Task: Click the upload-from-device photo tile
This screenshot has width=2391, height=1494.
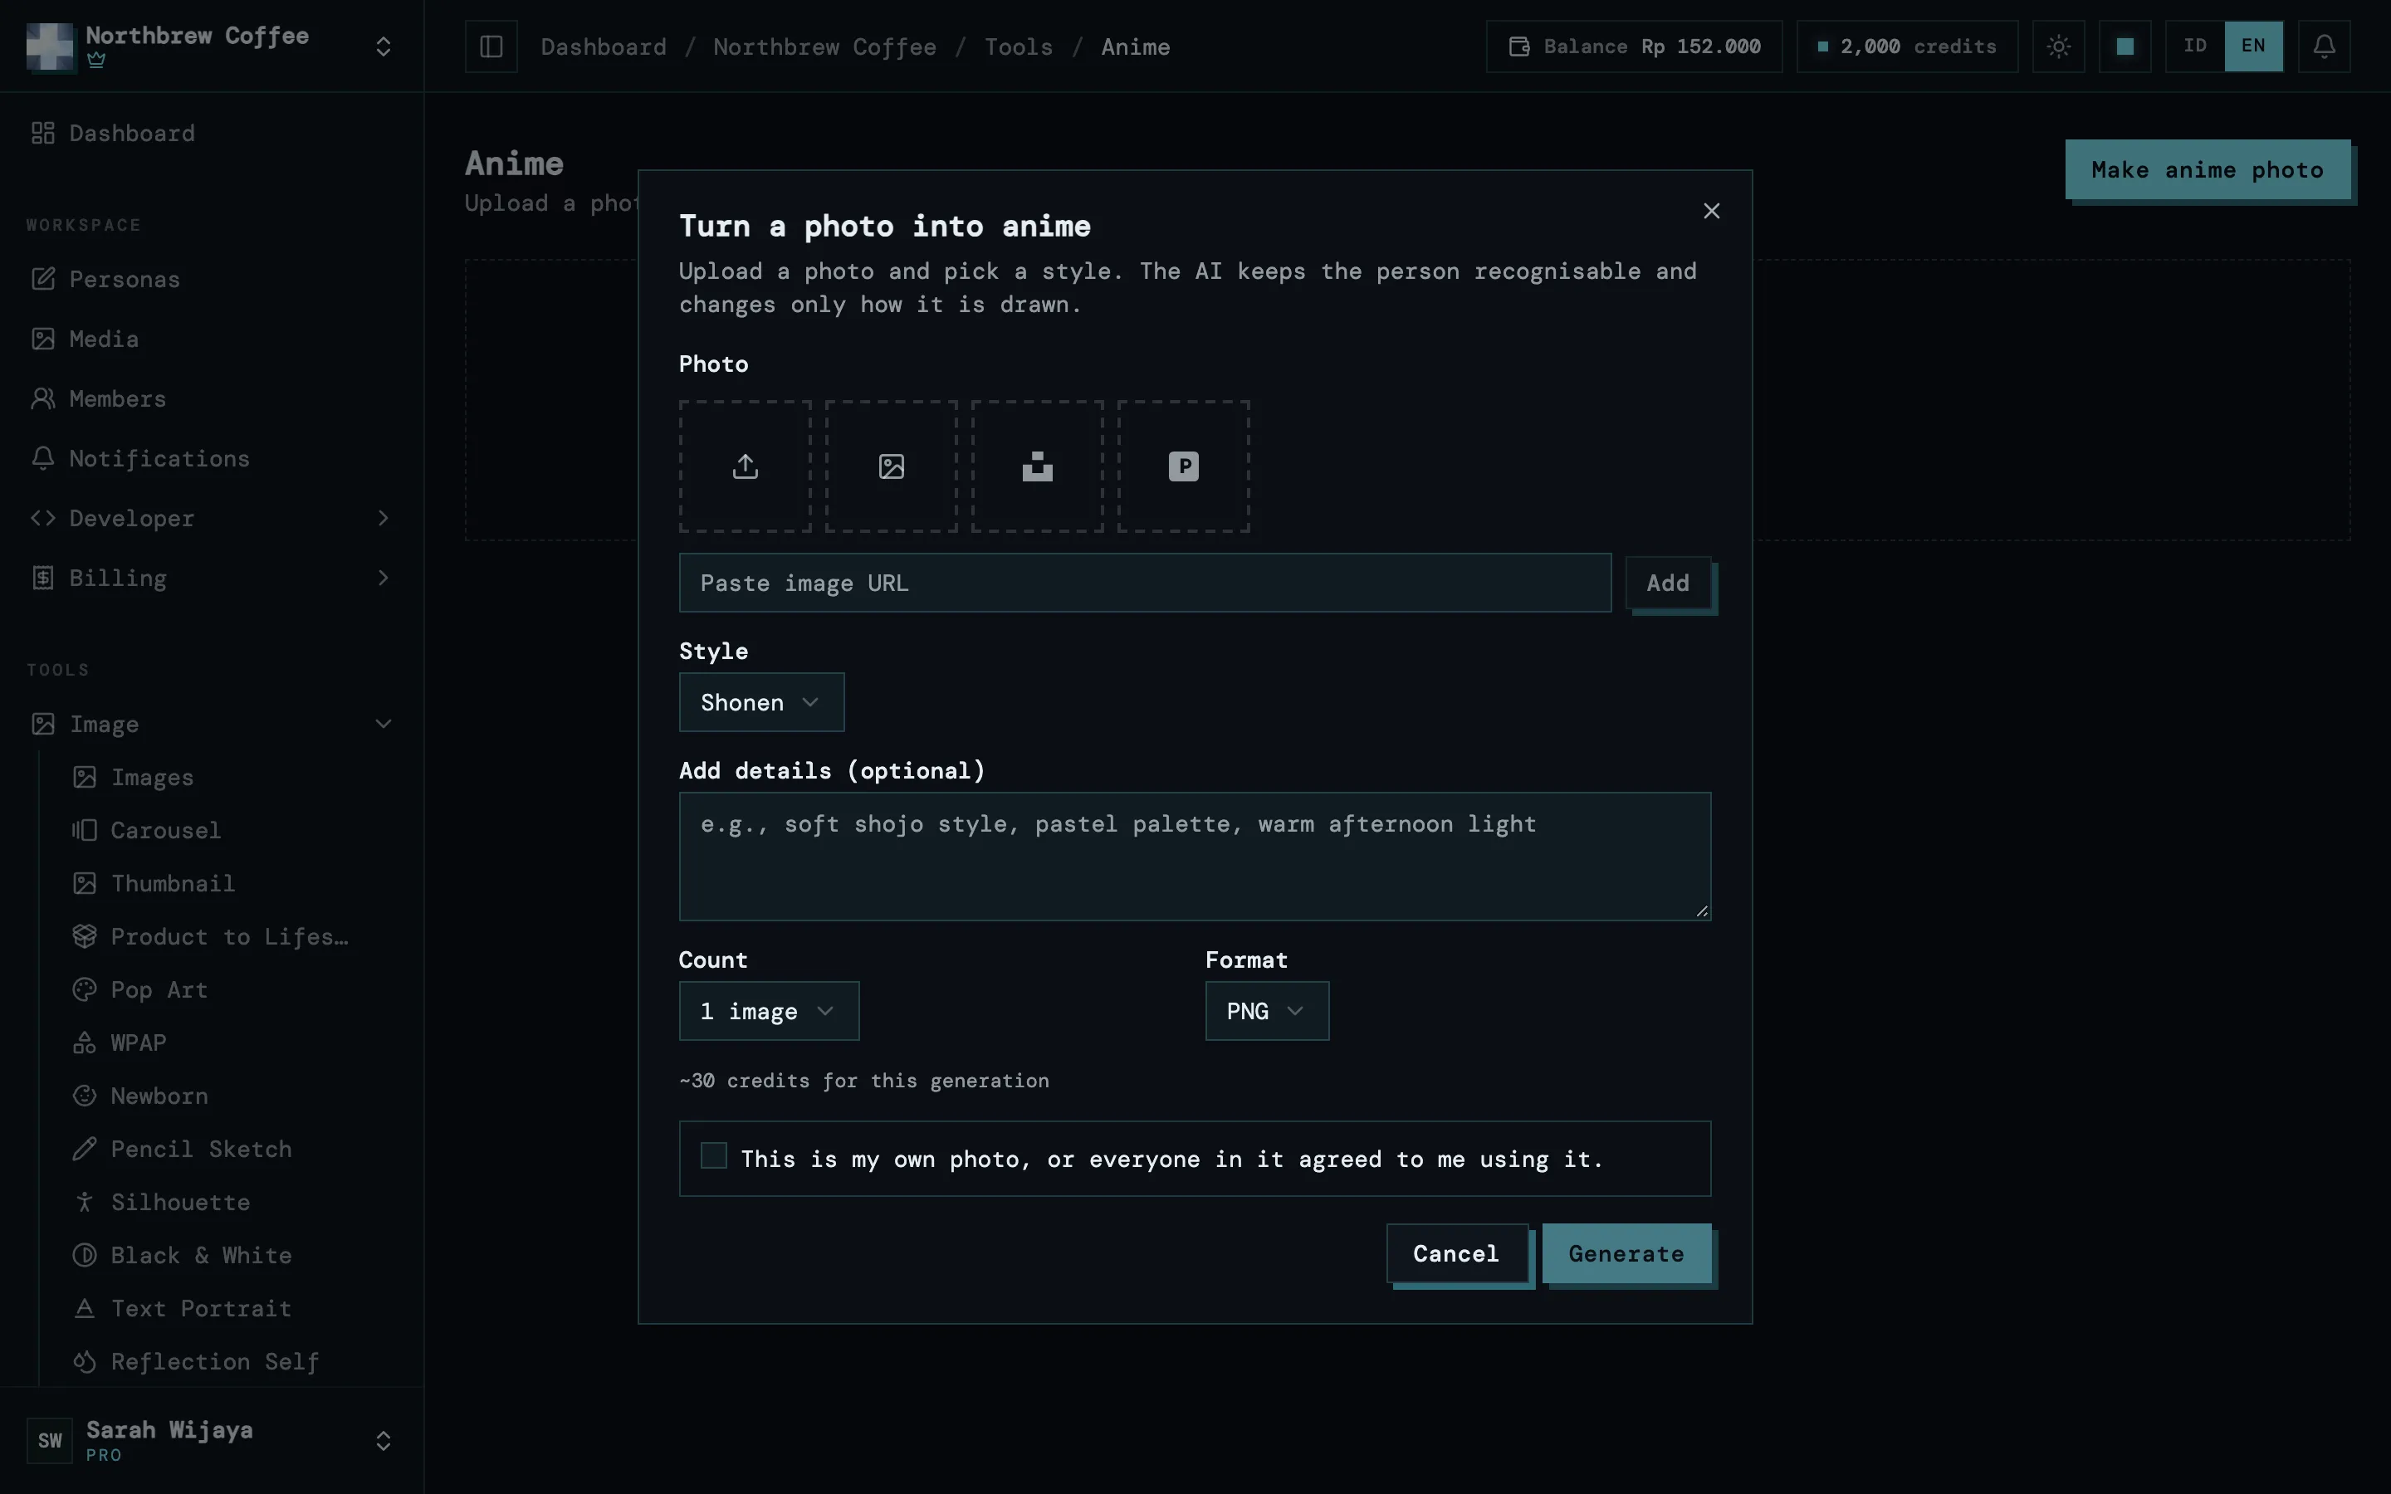Action: (745, 466)
